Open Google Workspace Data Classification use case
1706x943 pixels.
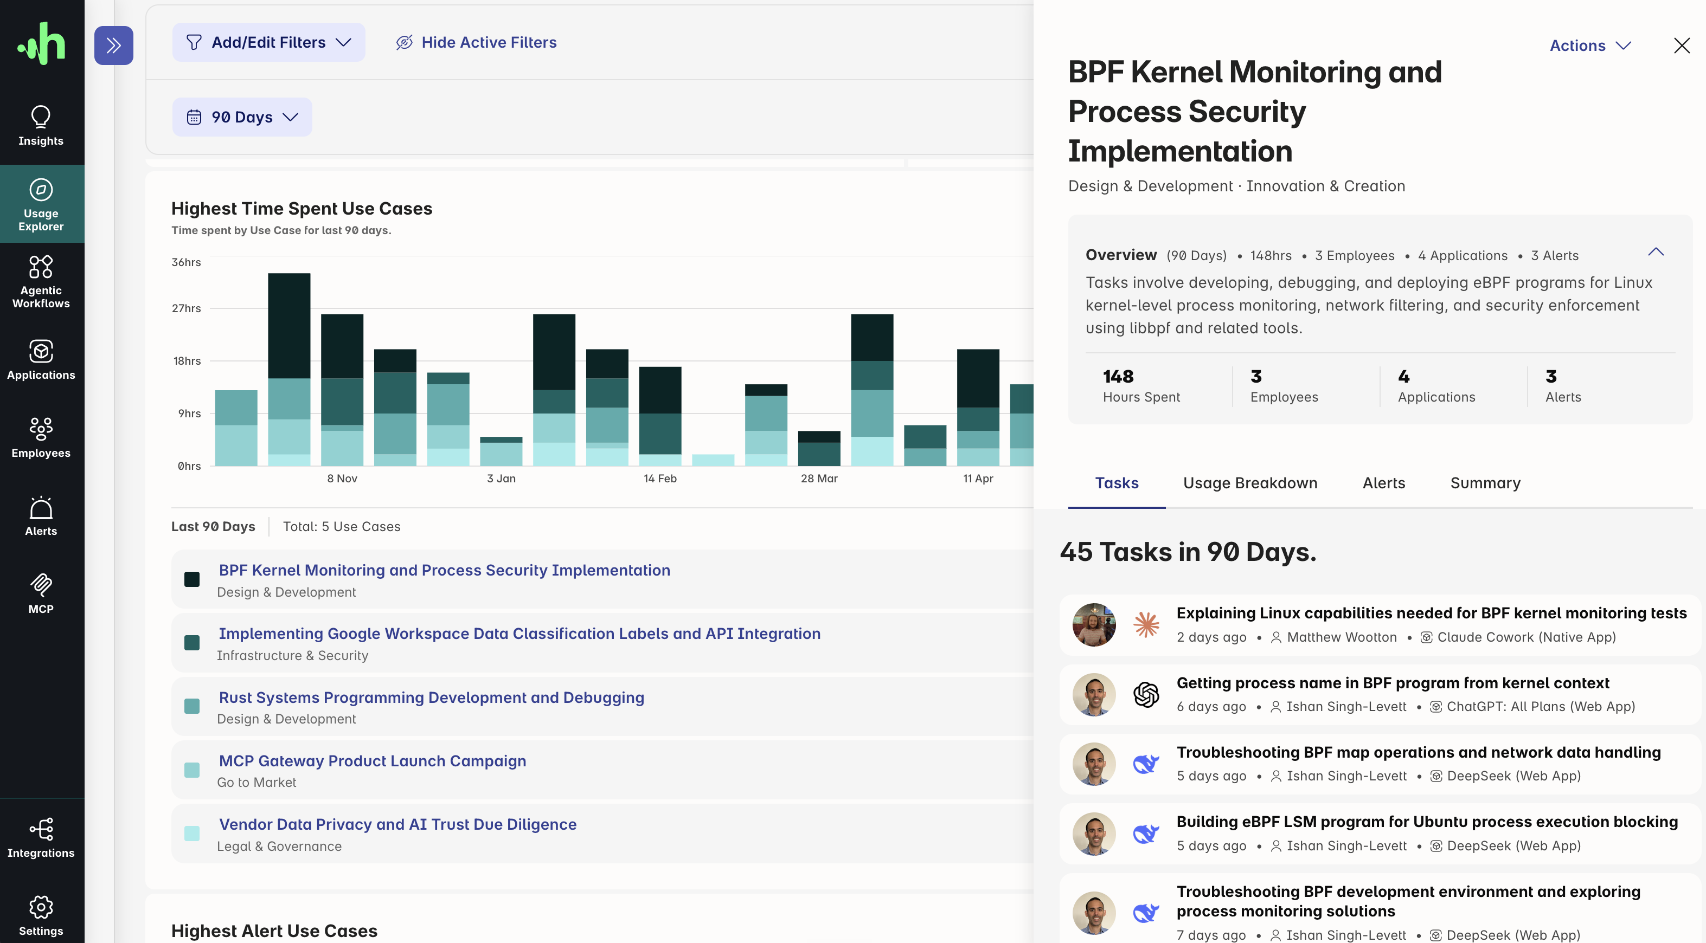[x=519, y=634]
